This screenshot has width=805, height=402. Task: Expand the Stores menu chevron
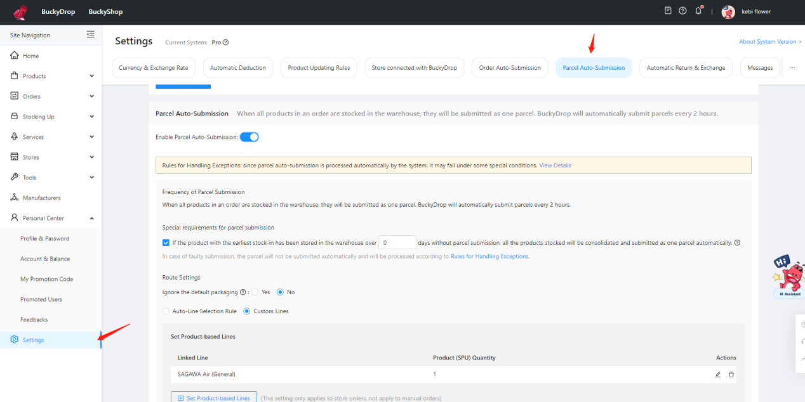(x=92, y=157)
